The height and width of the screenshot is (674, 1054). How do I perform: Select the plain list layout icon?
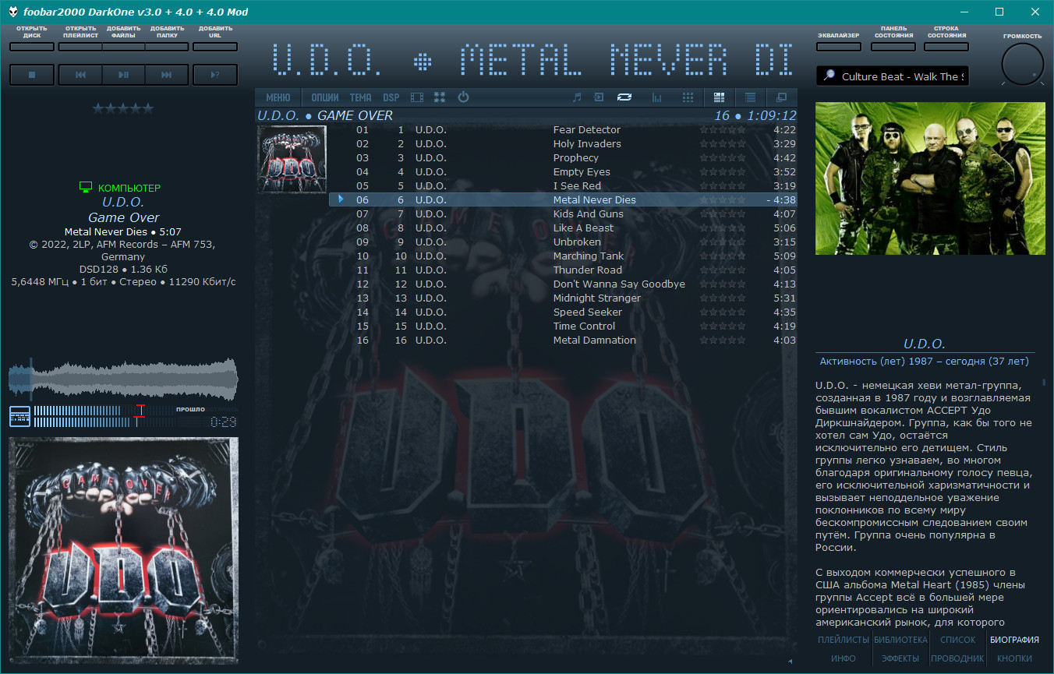tap(750, 97)
